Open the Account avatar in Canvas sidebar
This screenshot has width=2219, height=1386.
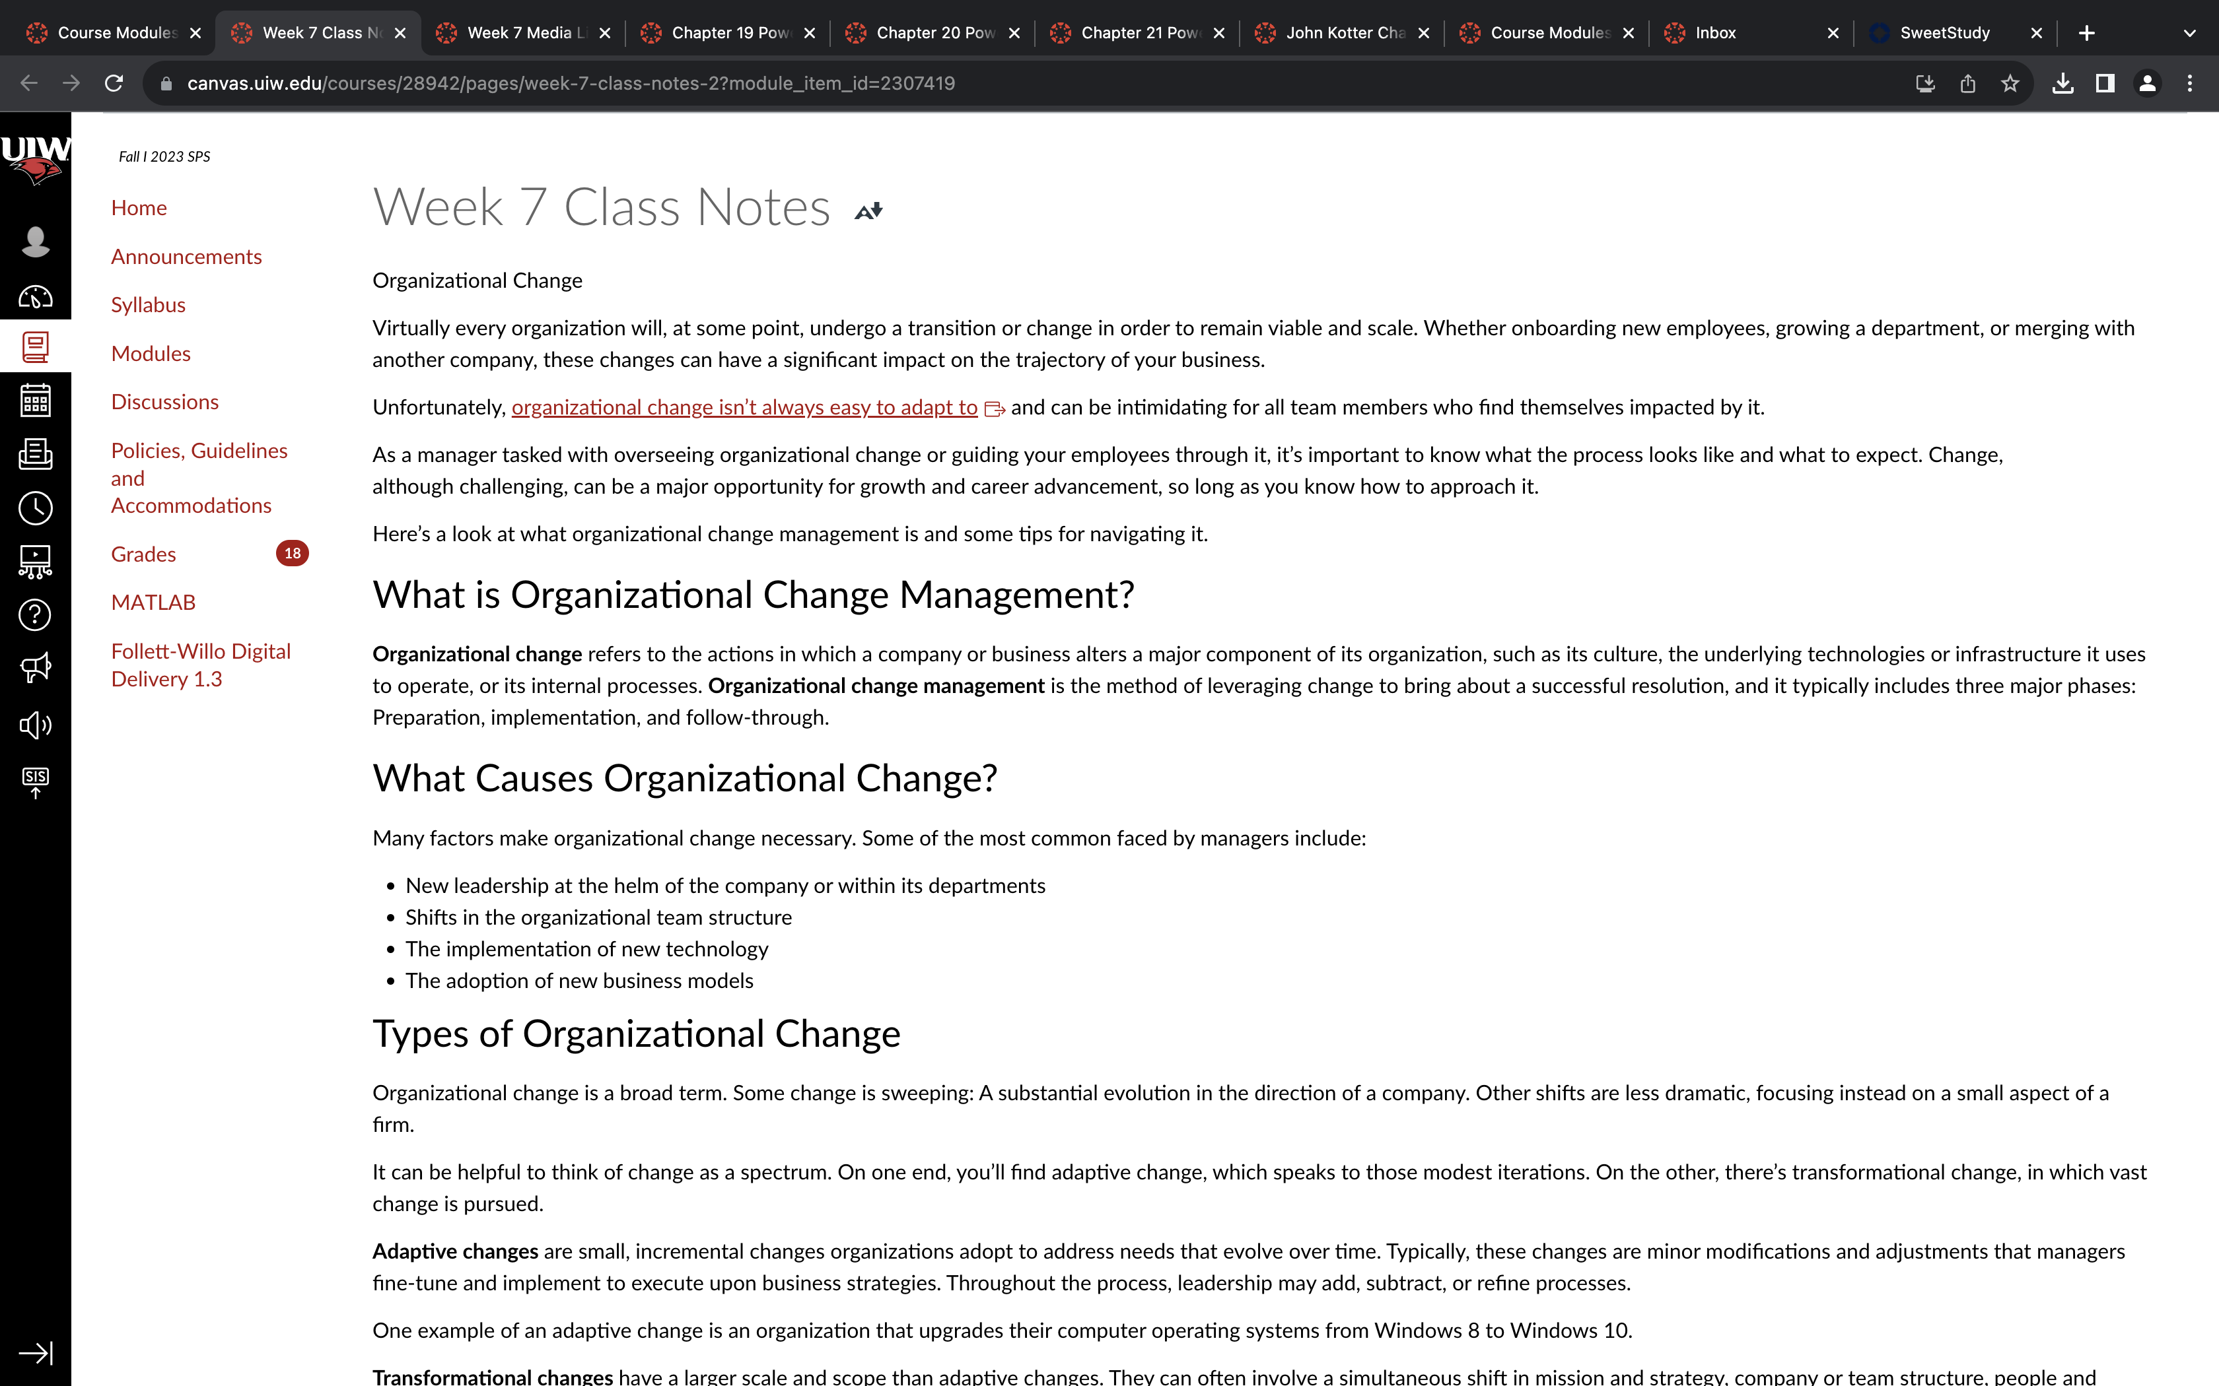pyautogui.click(x=35, y=241)
